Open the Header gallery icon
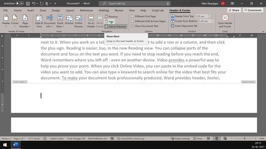The width and height of the screenshot is (266, 149). (x=6, y=21)
